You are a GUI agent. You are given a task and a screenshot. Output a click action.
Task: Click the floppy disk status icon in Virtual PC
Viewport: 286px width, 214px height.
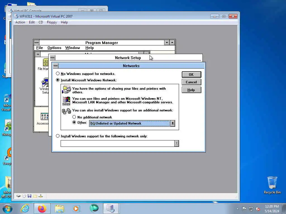30,196
